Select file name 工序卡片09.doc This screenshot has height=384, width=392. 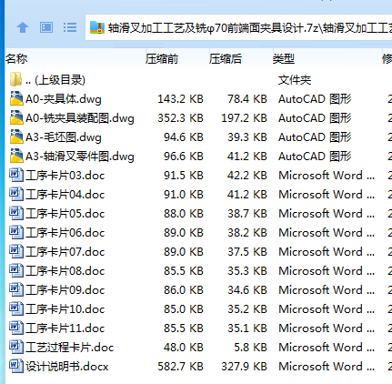coord(65,290)
